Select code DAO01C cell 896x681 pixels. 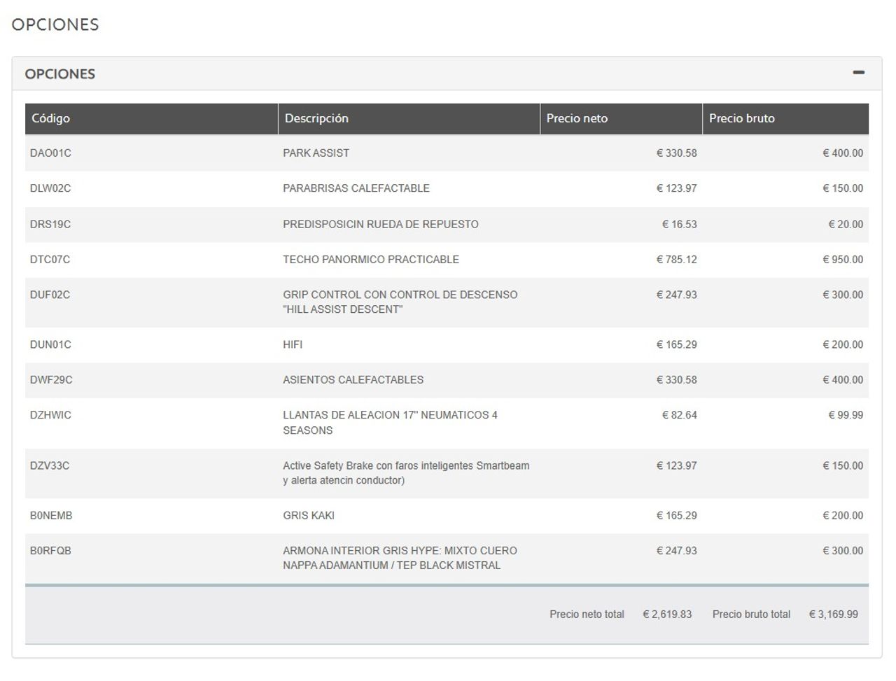(50, 153)
